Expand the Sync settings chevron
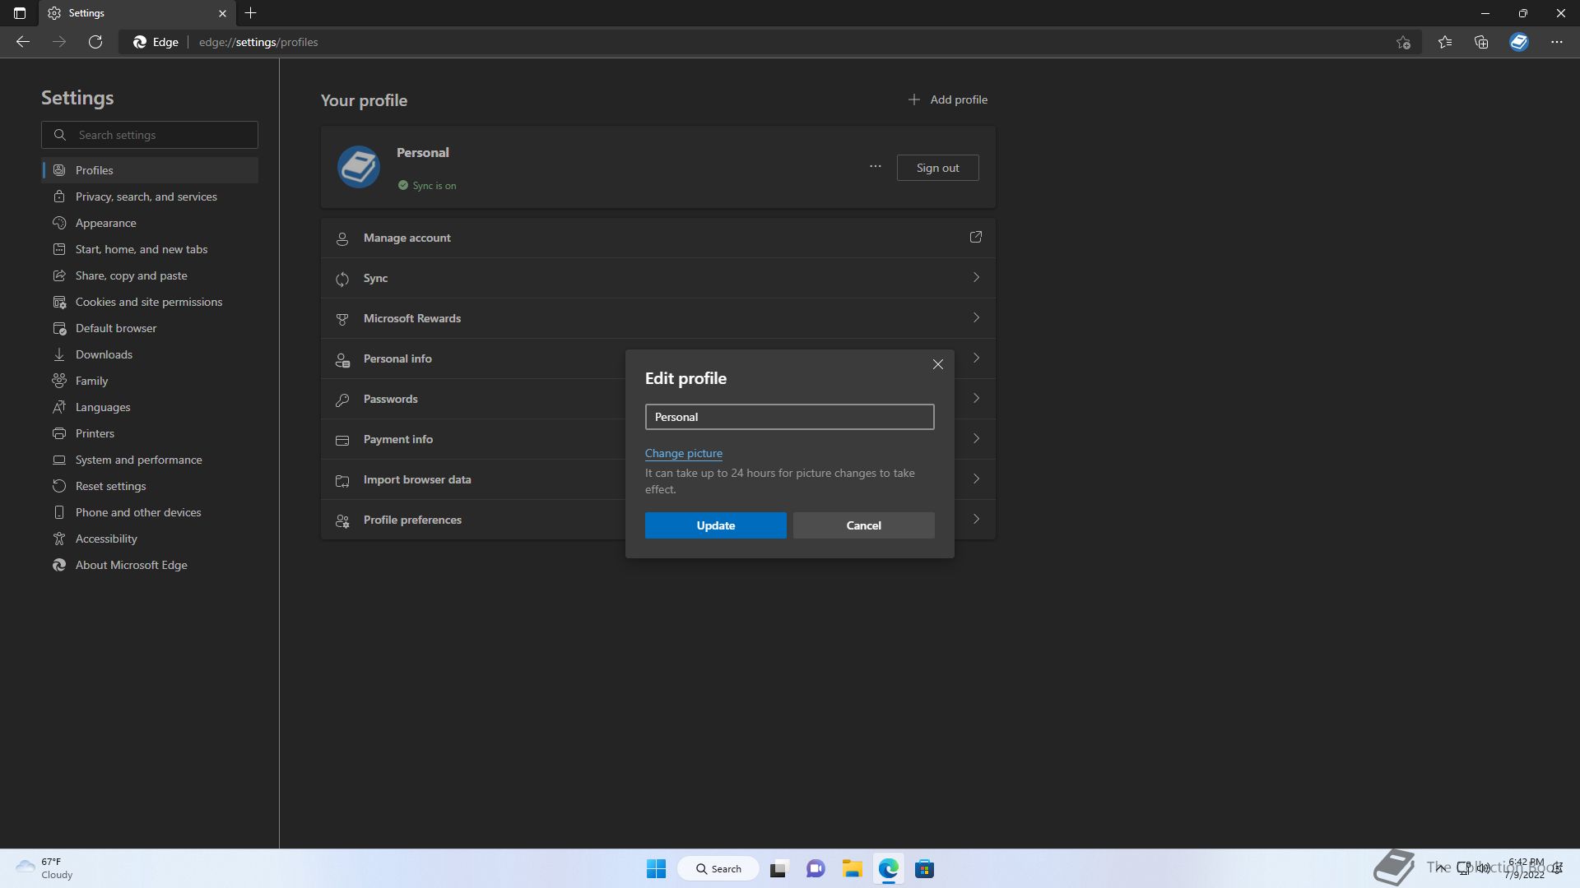 [975, 278]
